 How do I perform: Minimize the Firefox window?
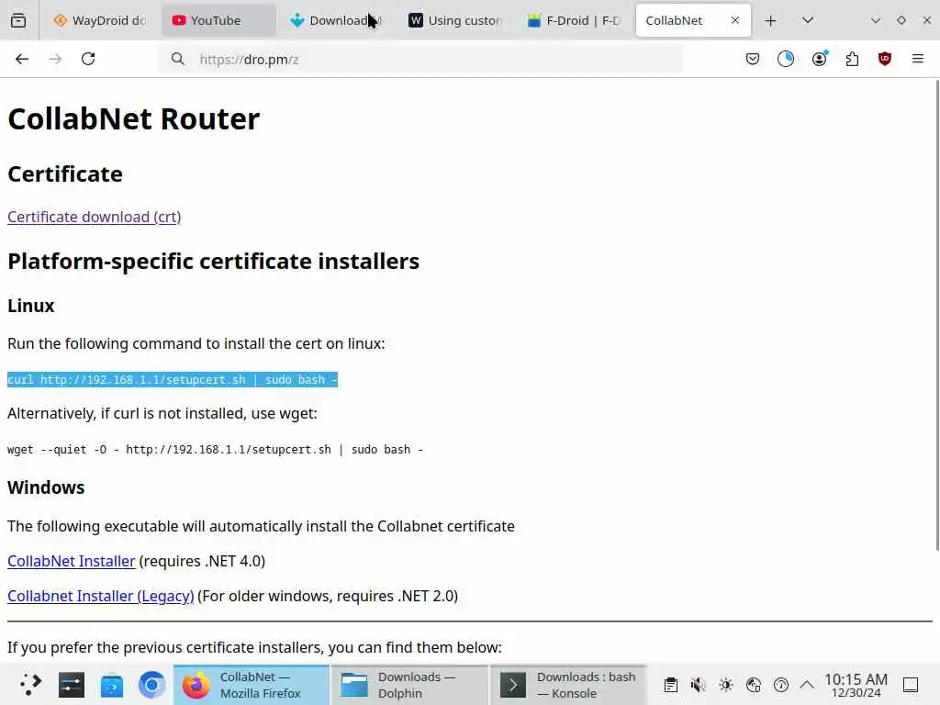coord(875,20)
